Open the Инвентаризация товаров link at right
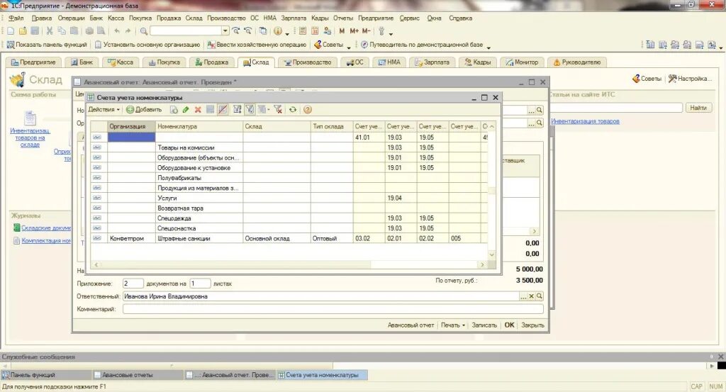This screenshot has height=392, width=726. point(585,121)
